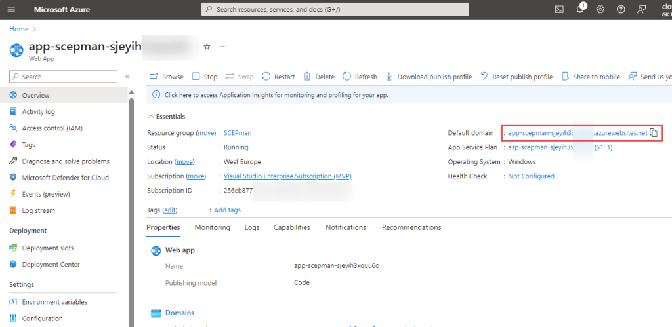Switch to the Monitoring tab
Image resolution: width=672 pixels, height=327 pixels.
pos(212,227)
